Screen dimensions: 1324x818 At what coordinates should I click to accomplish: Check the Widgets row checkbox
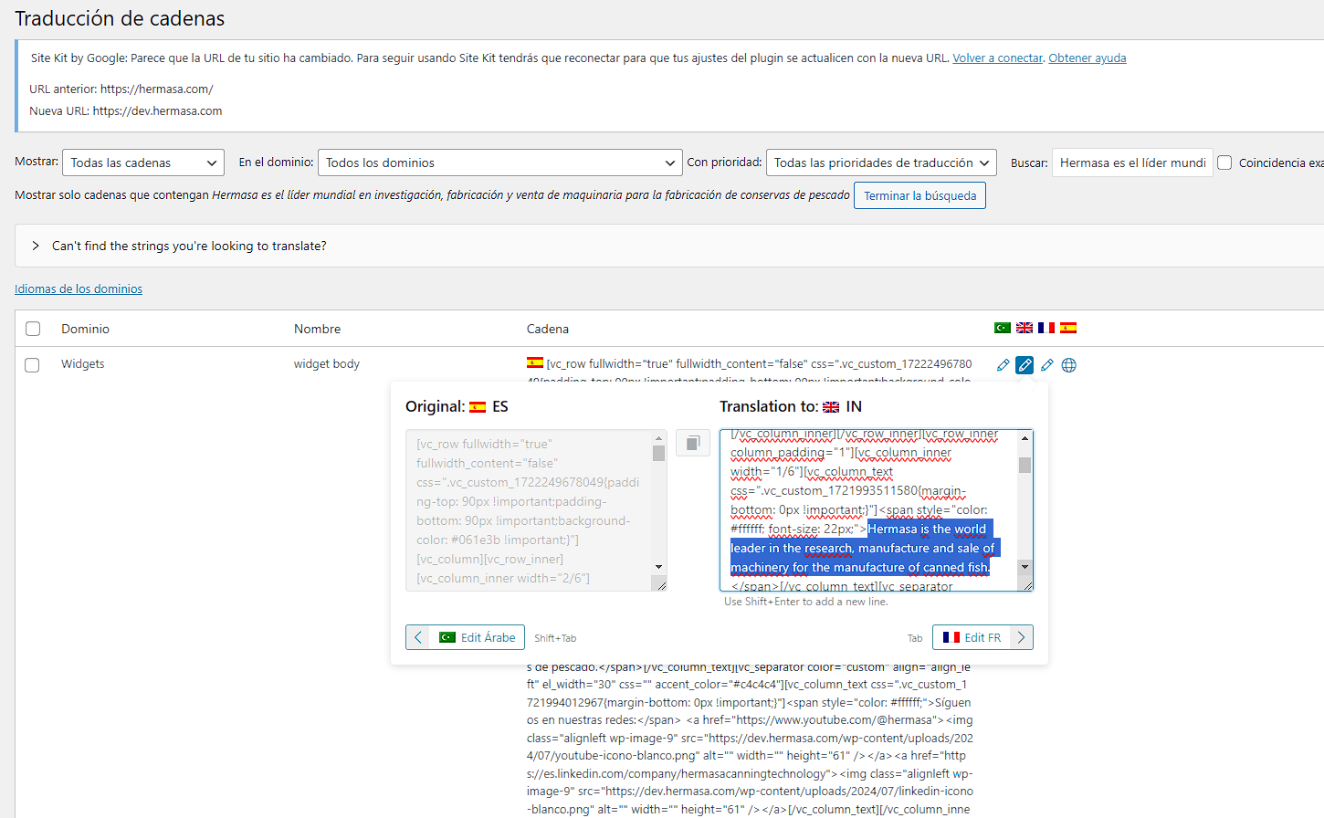point(32,365)
